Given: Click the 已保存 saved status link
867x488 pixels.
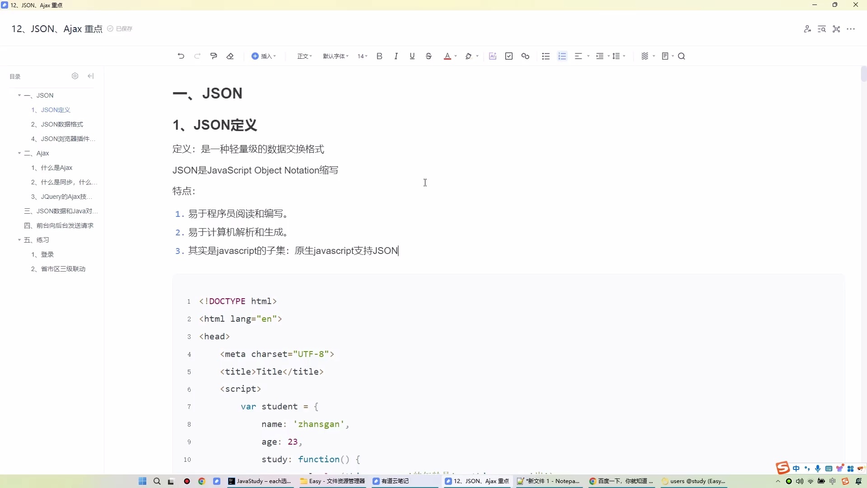Looking at the screenshot, I should [x=120, y=28].
